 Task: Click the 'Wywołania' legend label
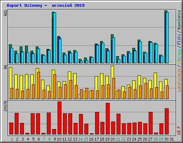coord(179,20)
